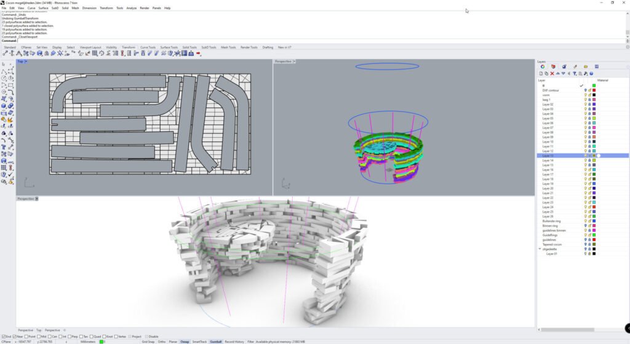
Task: Switch to the Mesh Tools toolbar tab
Action: (x=228, y=47)
